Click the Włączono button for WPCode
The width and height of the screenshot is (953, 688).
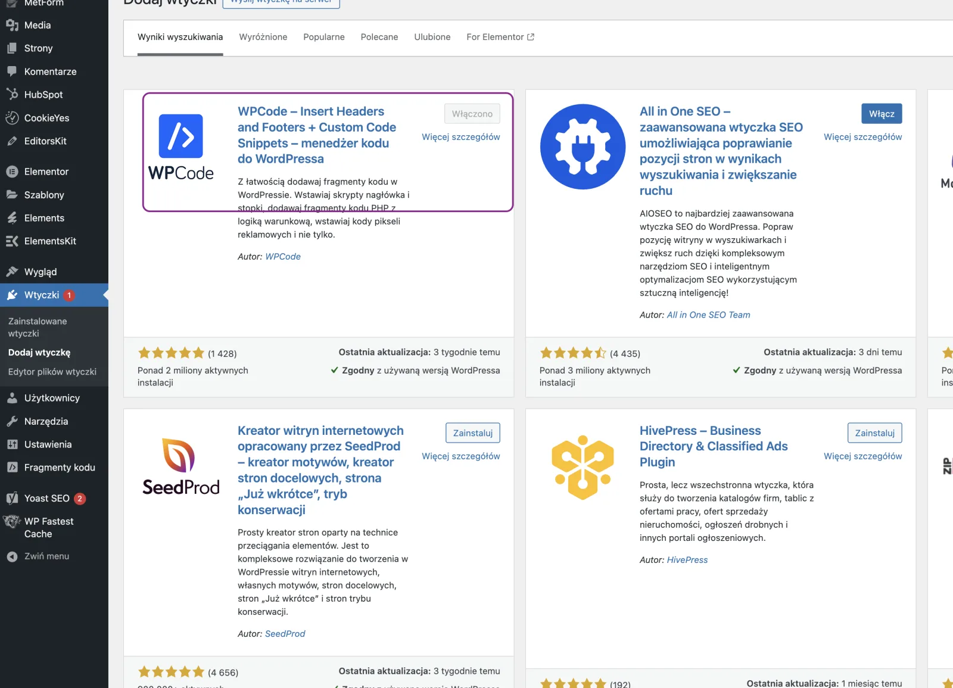[x=472, y=114]
